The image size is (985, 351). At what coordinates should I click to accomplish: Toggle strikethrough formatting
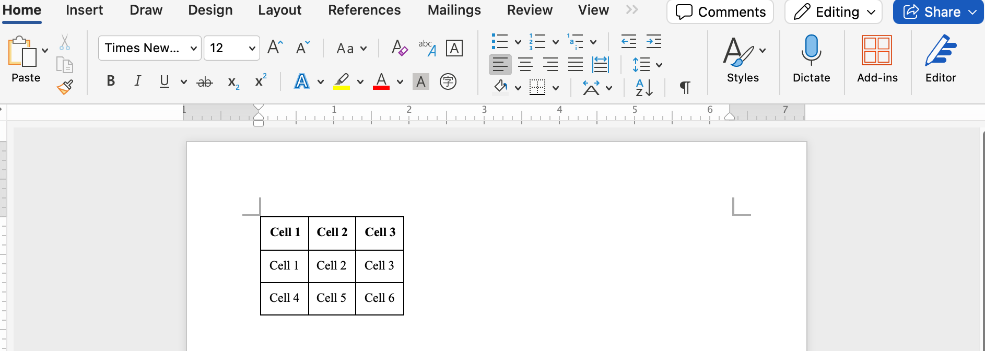click(x=205, y=82)
